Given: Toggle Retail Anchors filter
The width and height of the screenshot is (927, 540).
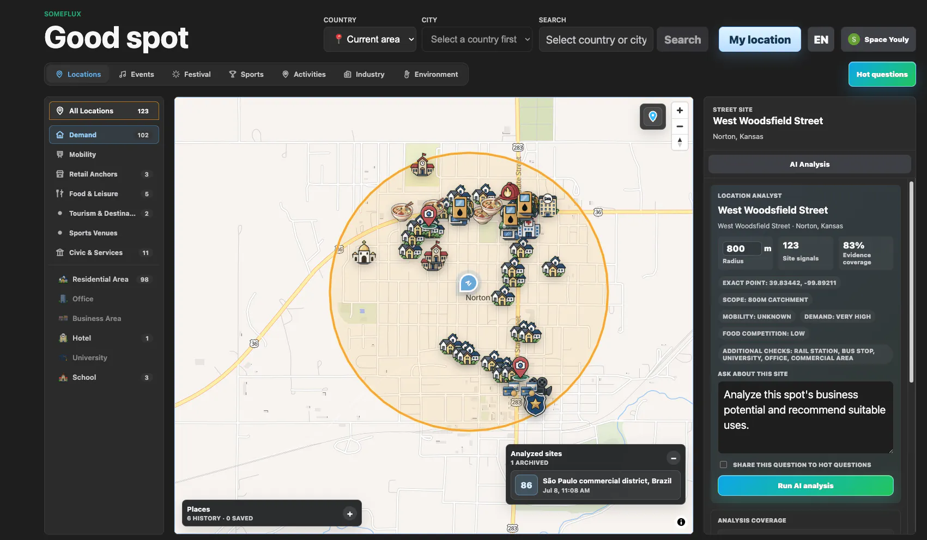Looking at the screenshot, I should point(104,174).
